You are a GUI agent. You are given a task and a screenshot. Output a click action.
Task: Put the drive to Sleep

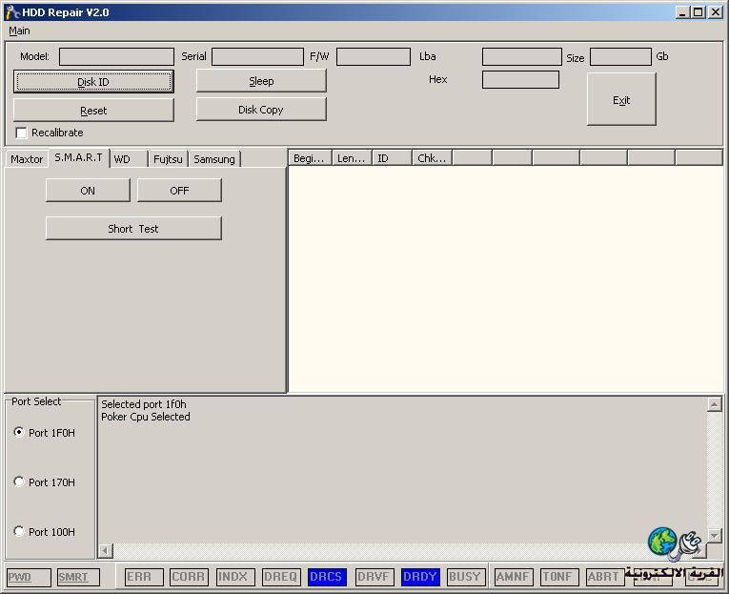[x=261, y=81]
